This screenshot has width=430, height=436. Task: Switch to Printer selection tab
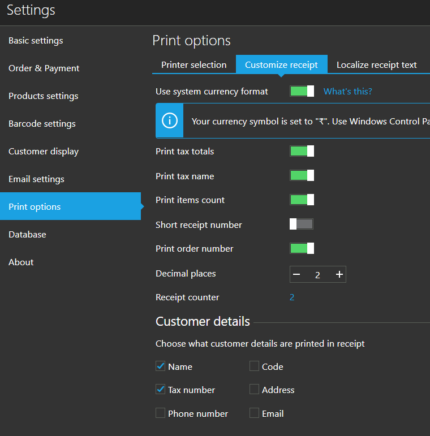[193, 65]
